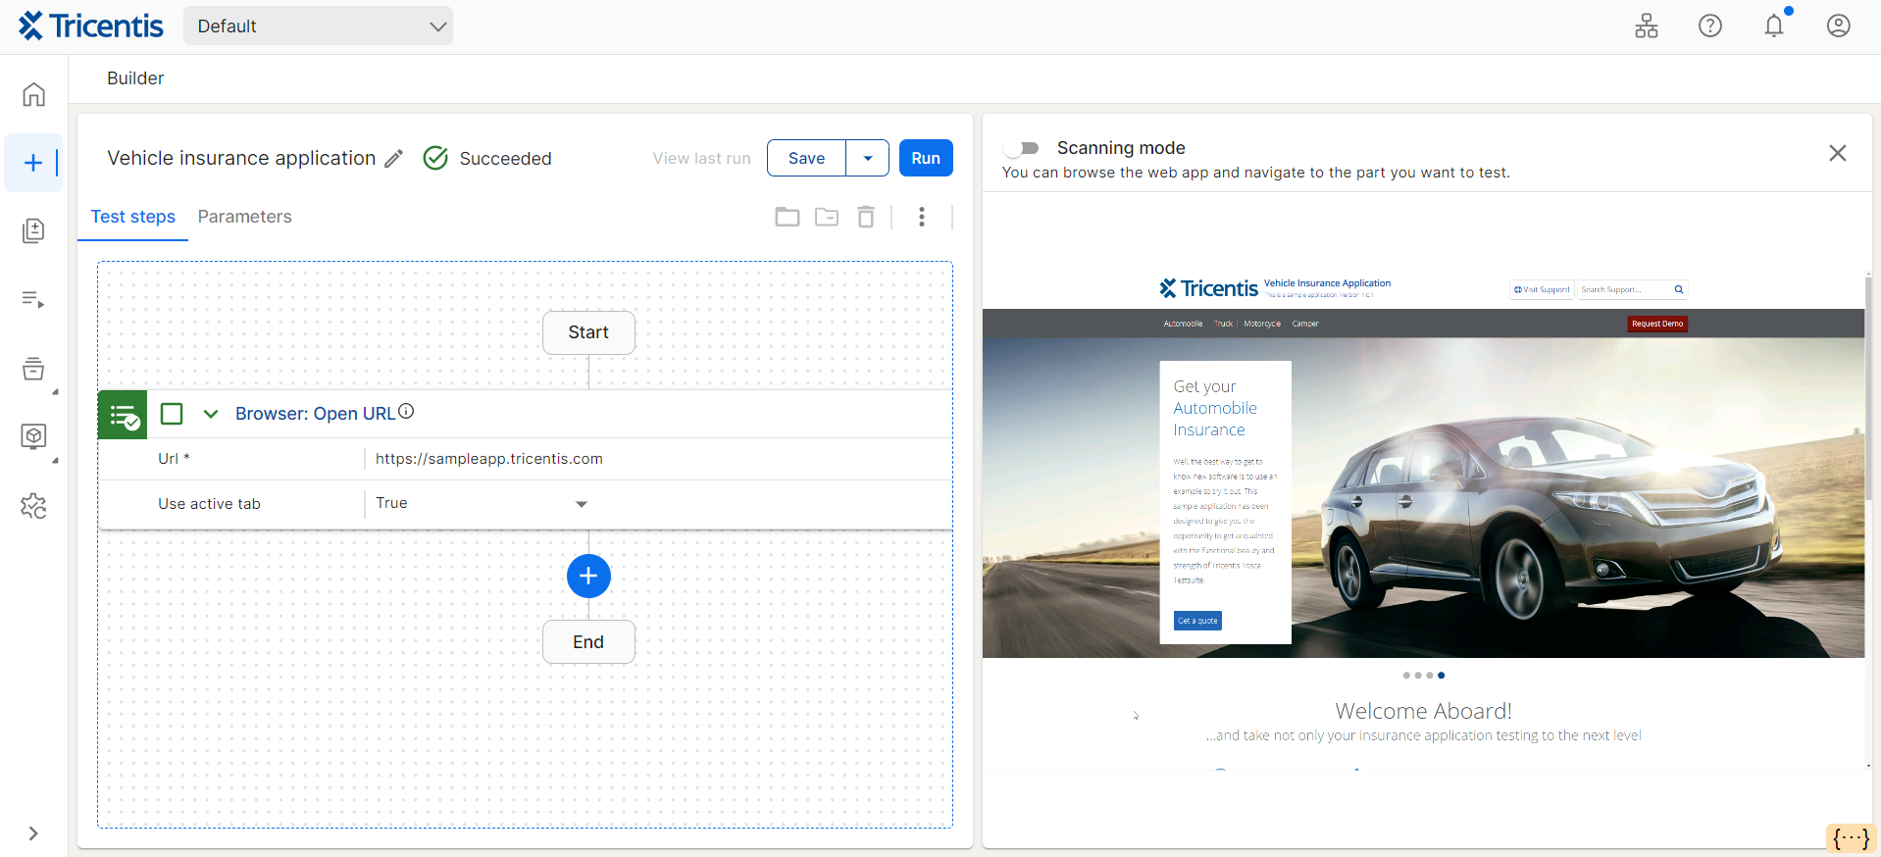Click the trash delete icon in toolbar
Image resolution: width=1881 pixels, height=857 pixels.
pos(865,217)
